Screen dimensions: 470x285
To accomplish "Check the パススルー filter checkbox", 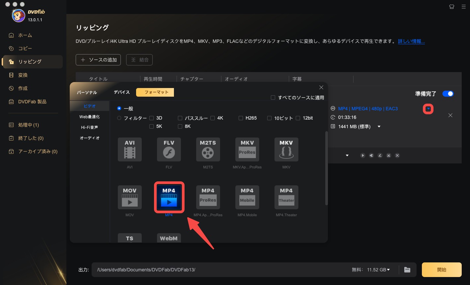I will [x=180, y=118].
